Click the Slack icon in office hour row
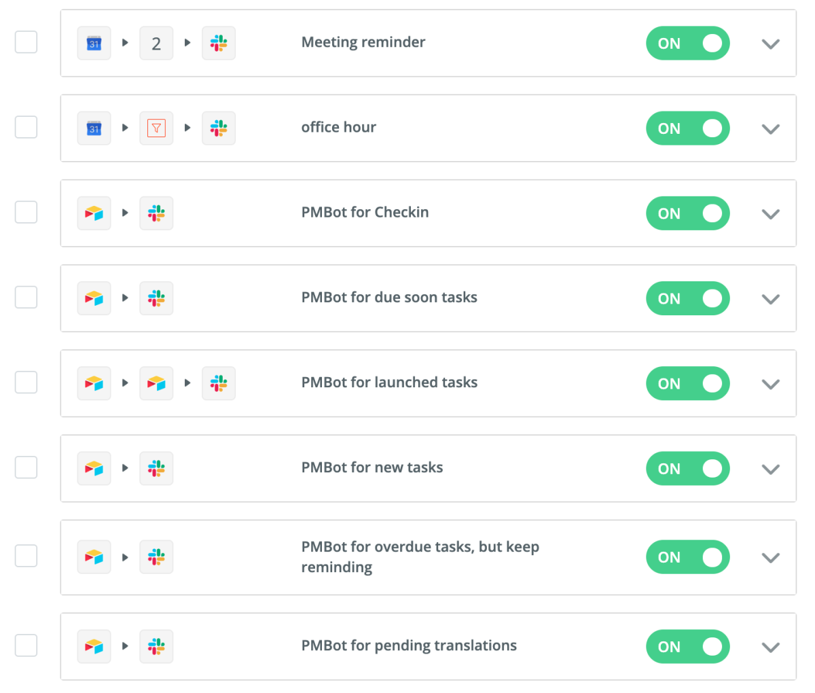The width and height of the screenshot is (815, 693). (219, 128)
